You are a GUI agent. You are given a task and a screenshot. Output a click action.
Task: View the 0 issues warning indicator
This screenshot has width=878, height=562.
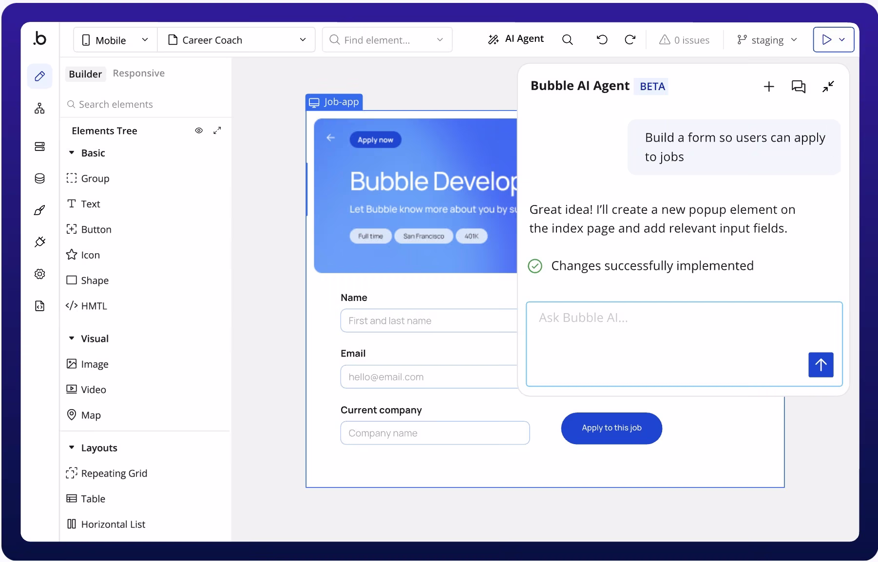coord(684,40)
